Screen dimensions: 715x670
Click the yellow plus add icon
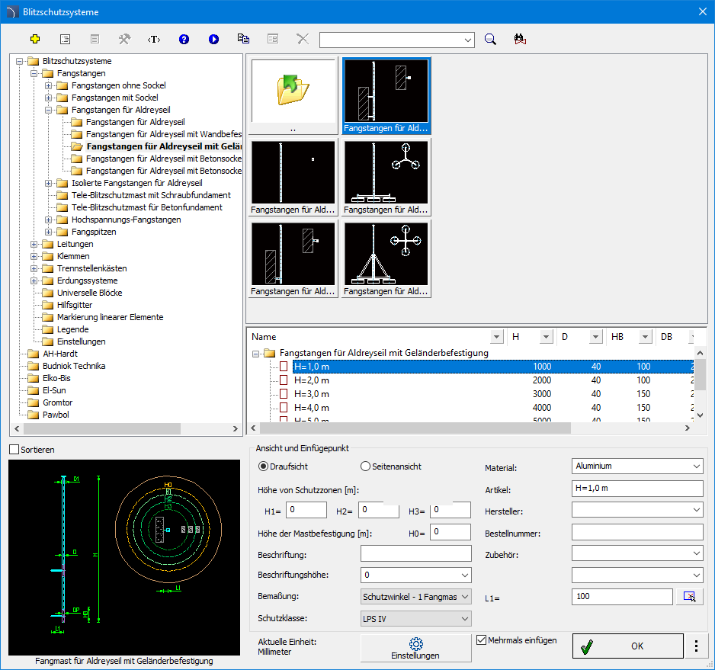(34, 39)
